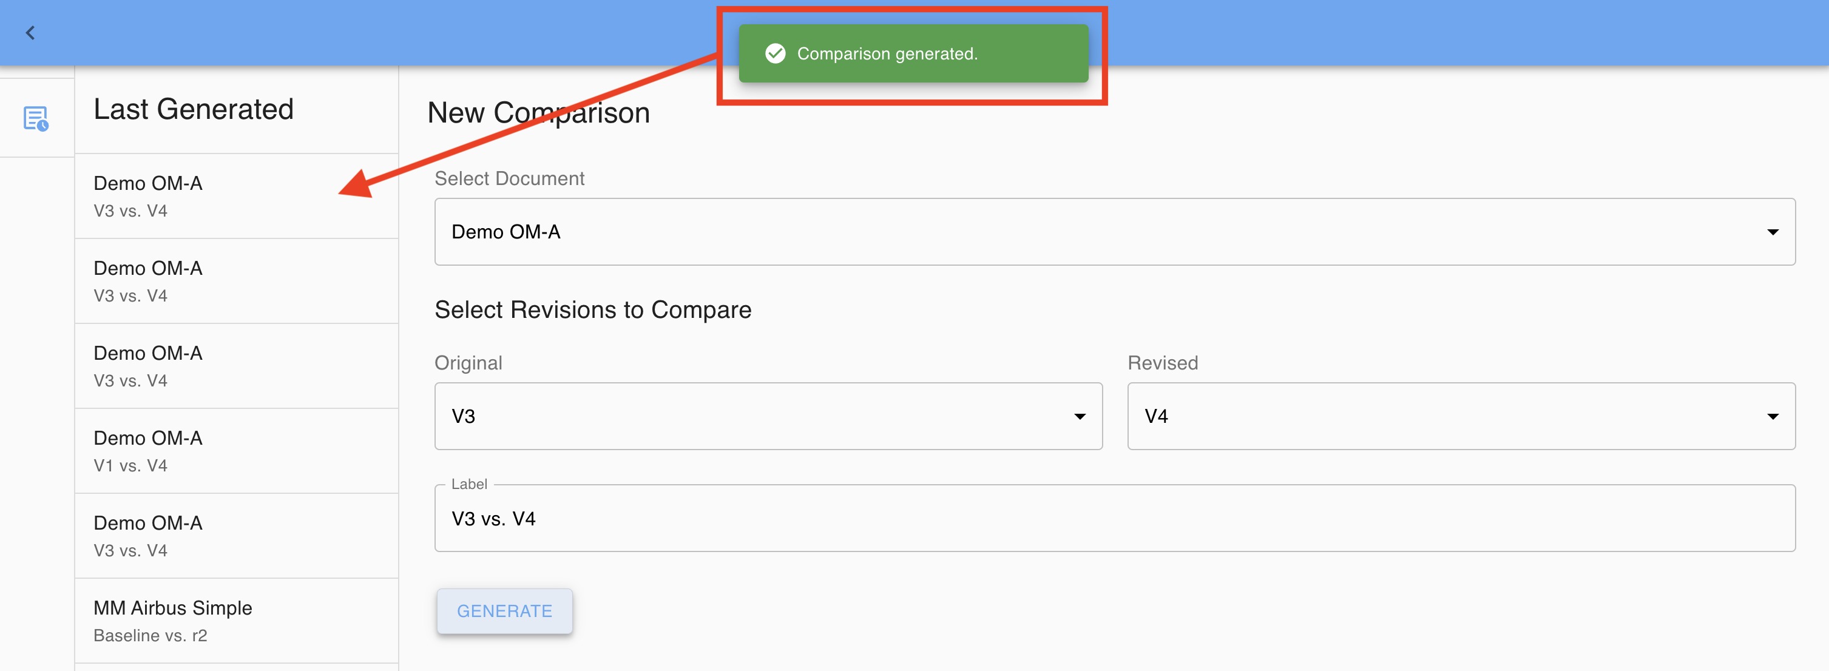
Task: Click the back chevron in the top bar
Action: pyautogui.click(x=30, y=33)
